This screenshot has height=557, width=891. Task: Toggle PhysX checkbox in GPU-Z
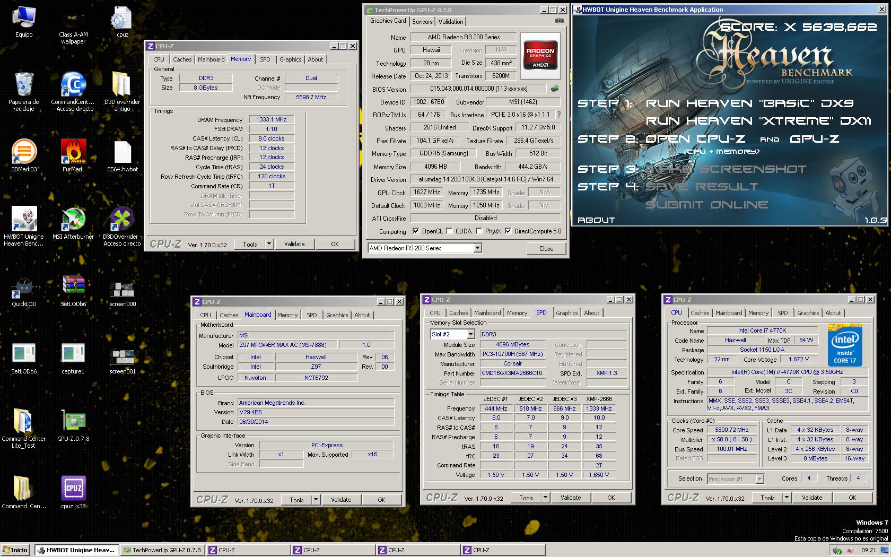[479, 231]
